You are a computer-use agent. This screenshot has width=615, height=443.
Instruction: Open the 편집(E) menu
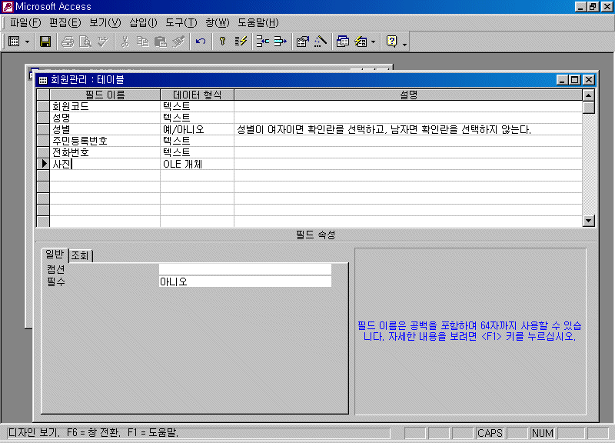tap(65, 23)
